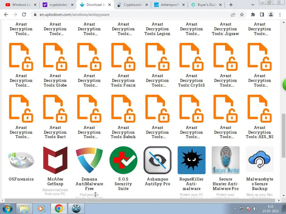Click the vertical scrollbar down arrow
This screenshot has height=214, width=286.
point(283,196)
